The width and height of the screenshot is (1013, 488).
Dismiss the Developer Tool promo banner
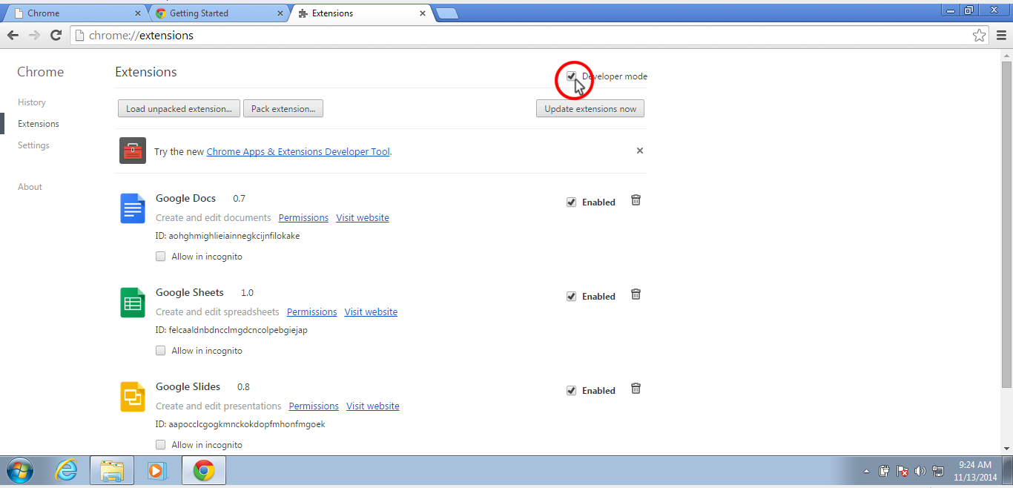click(640, 151)
